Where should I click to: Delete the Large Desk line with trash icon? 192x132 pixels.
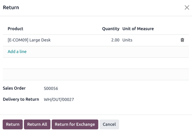coord(182,40)
